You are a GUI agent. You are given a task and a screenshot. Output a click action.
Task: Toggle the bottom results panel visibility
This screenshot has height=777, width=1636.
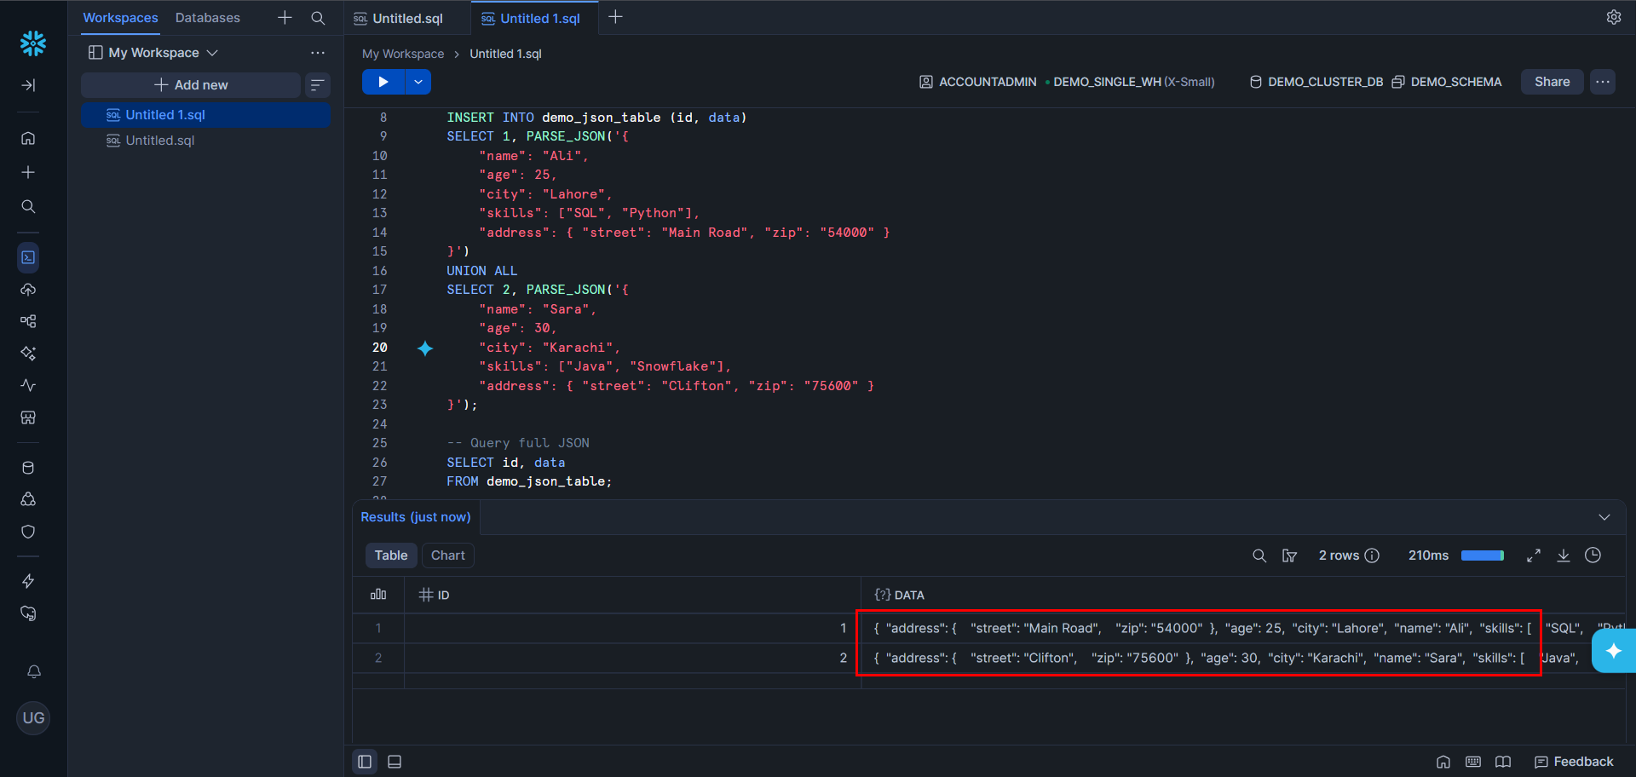(x=395, y=762)
